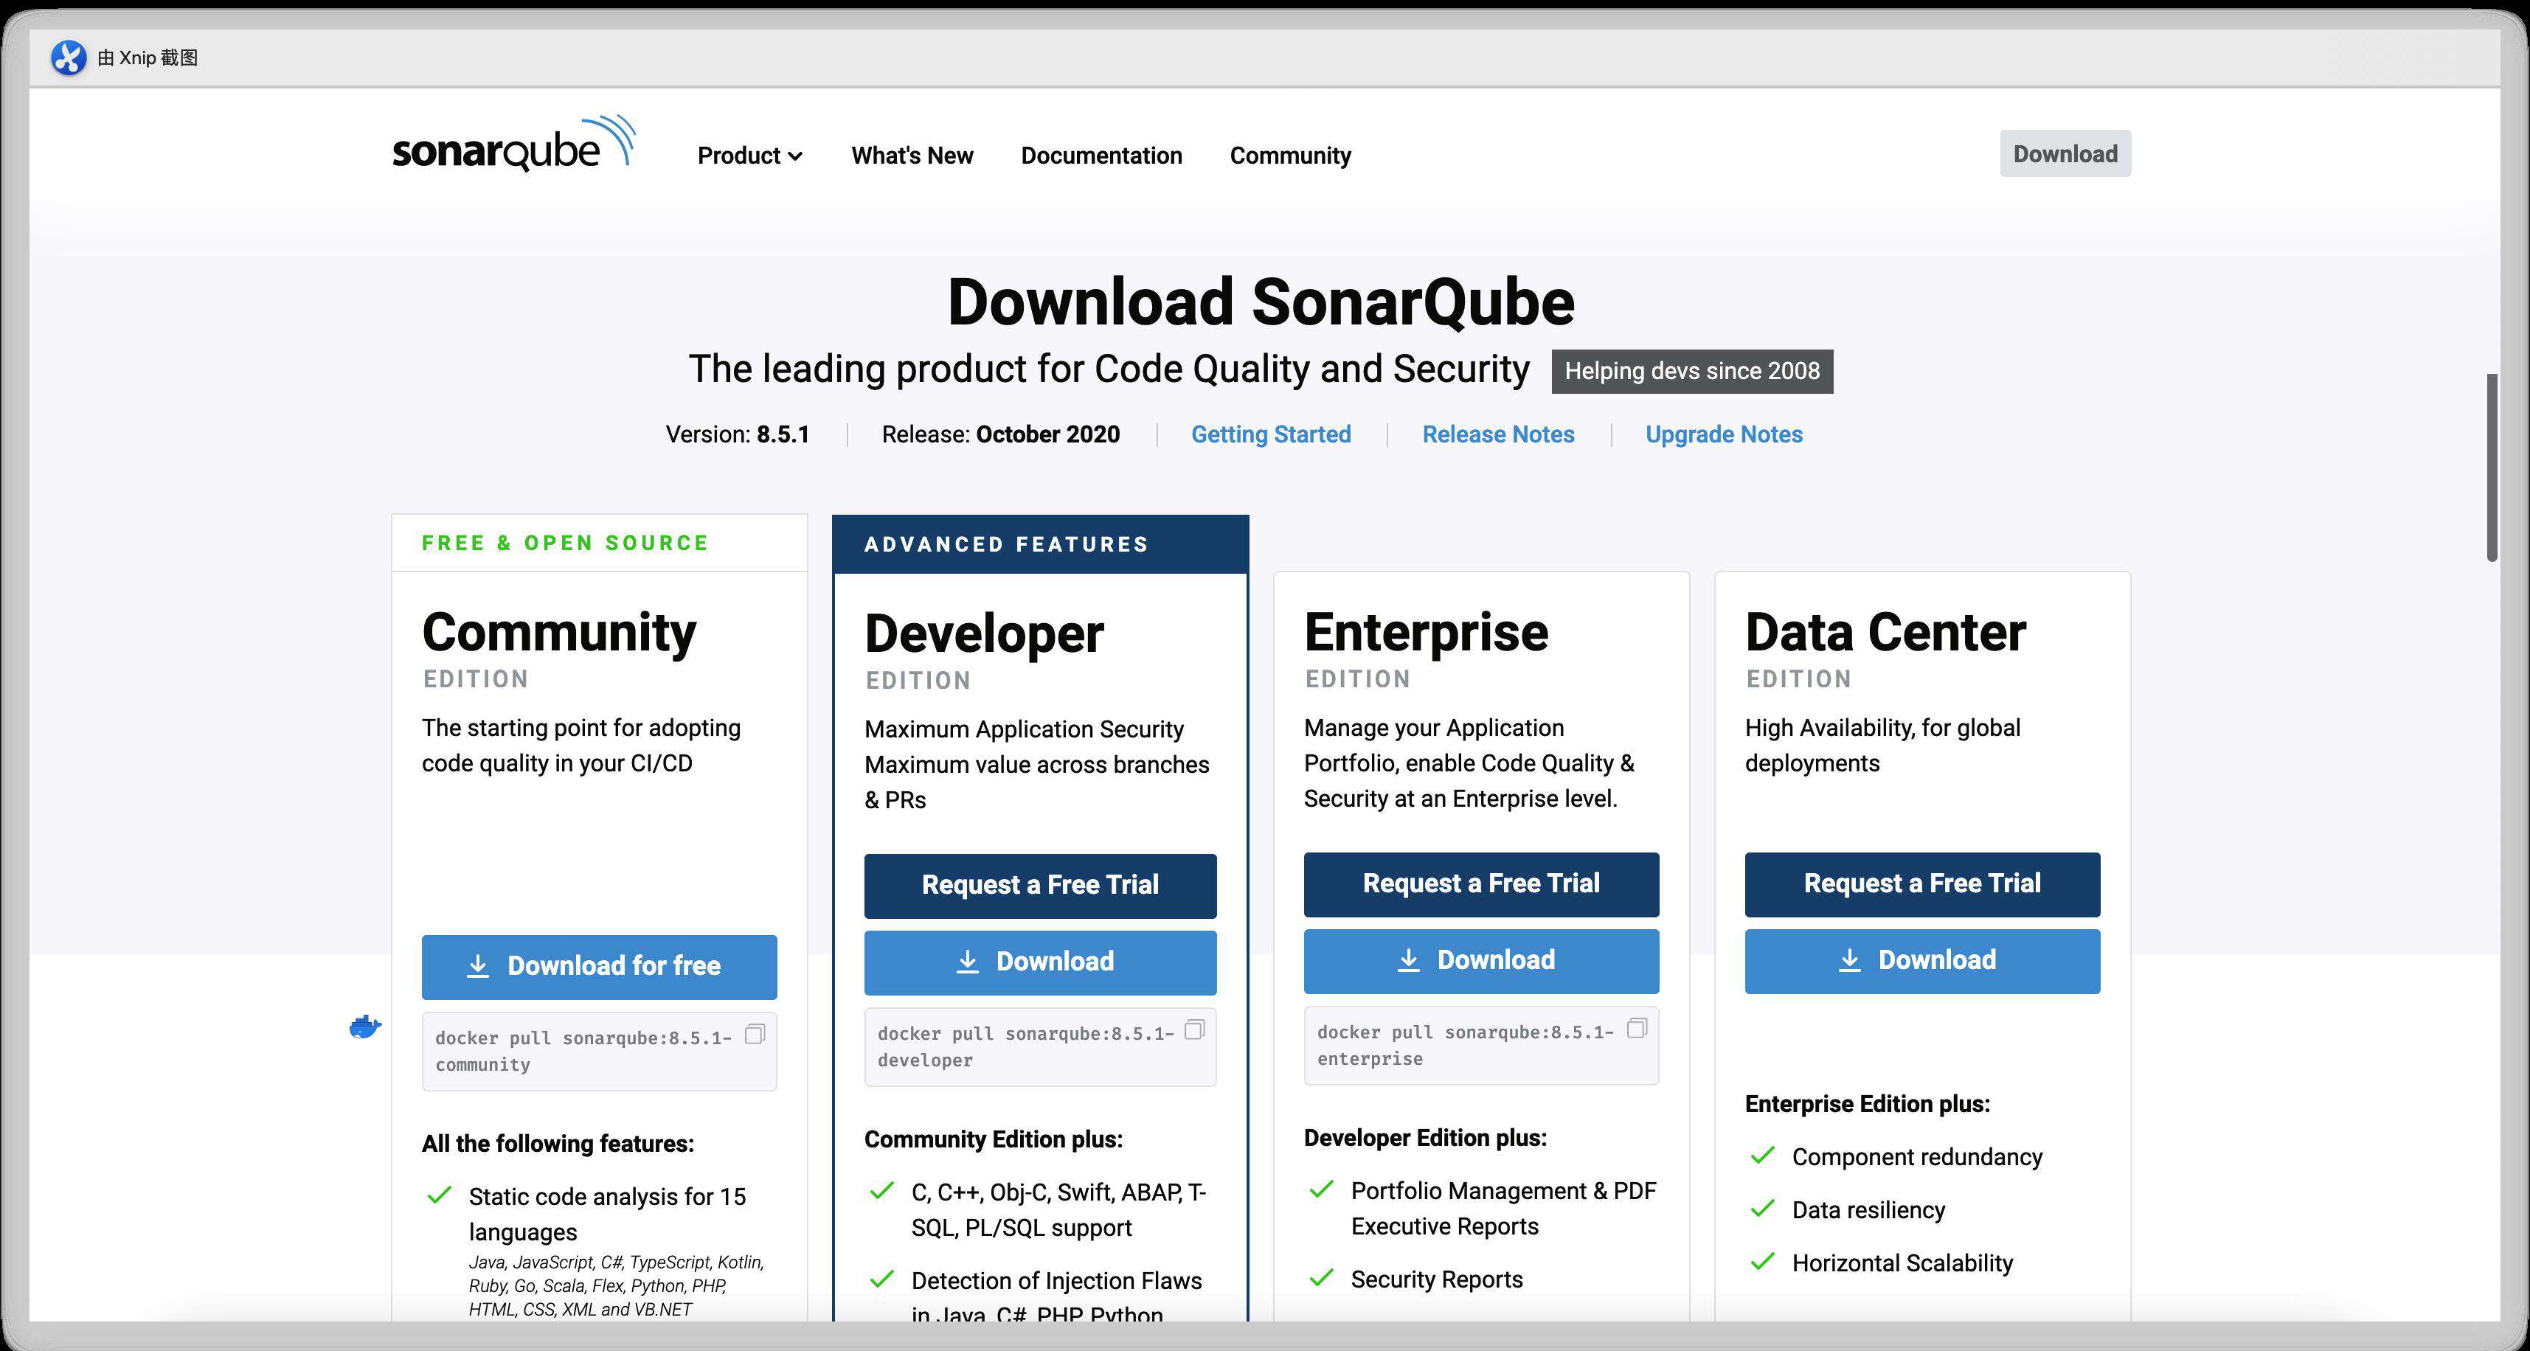Open the Upgrade Notes link
Image resolution: width=2530 pixels, height=1351 pixels.
click(x=1724, y=434)
